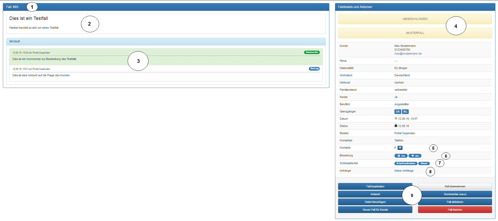
Task: Click the Steuer keyword tag
Action: click(x=424, y=163)
